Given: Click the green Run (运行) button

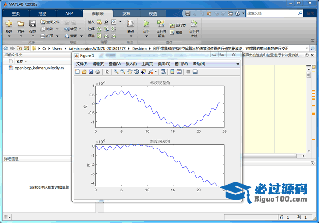Looking at the screenshot, I should (x=146, y=24).
